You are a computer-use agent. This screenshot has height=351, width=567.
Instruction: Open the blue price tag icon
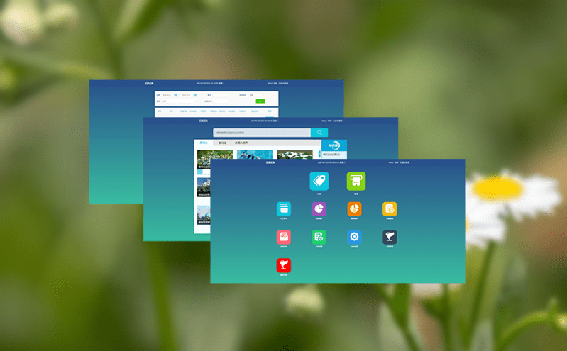pos(319,181)
